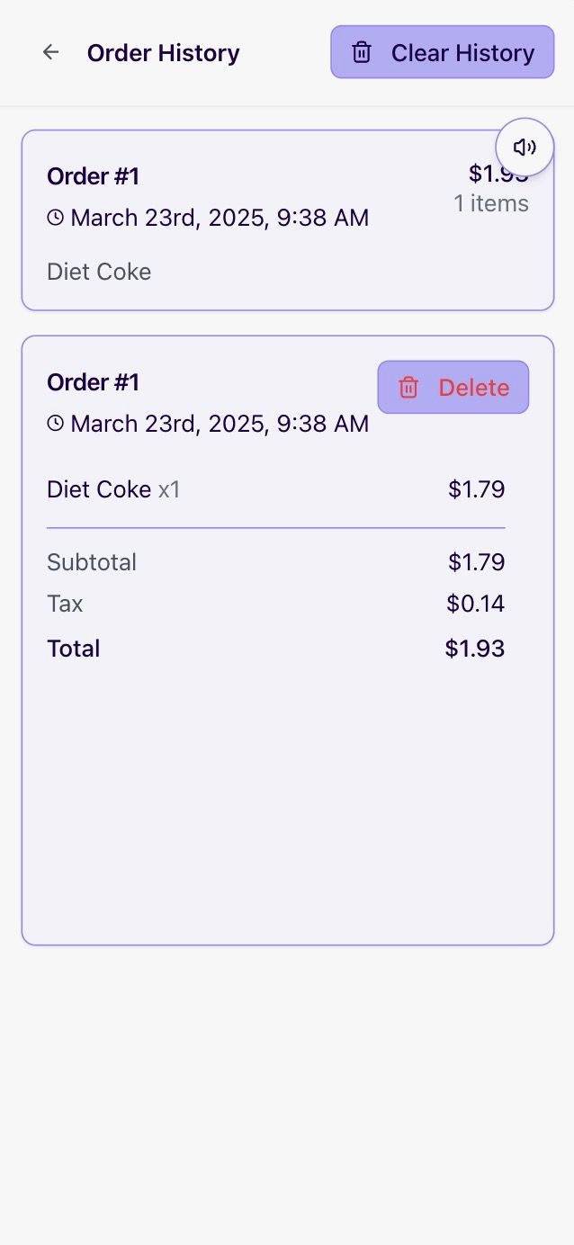
Task: Click the clock icon in order summary card
Action: click(56, 218)
